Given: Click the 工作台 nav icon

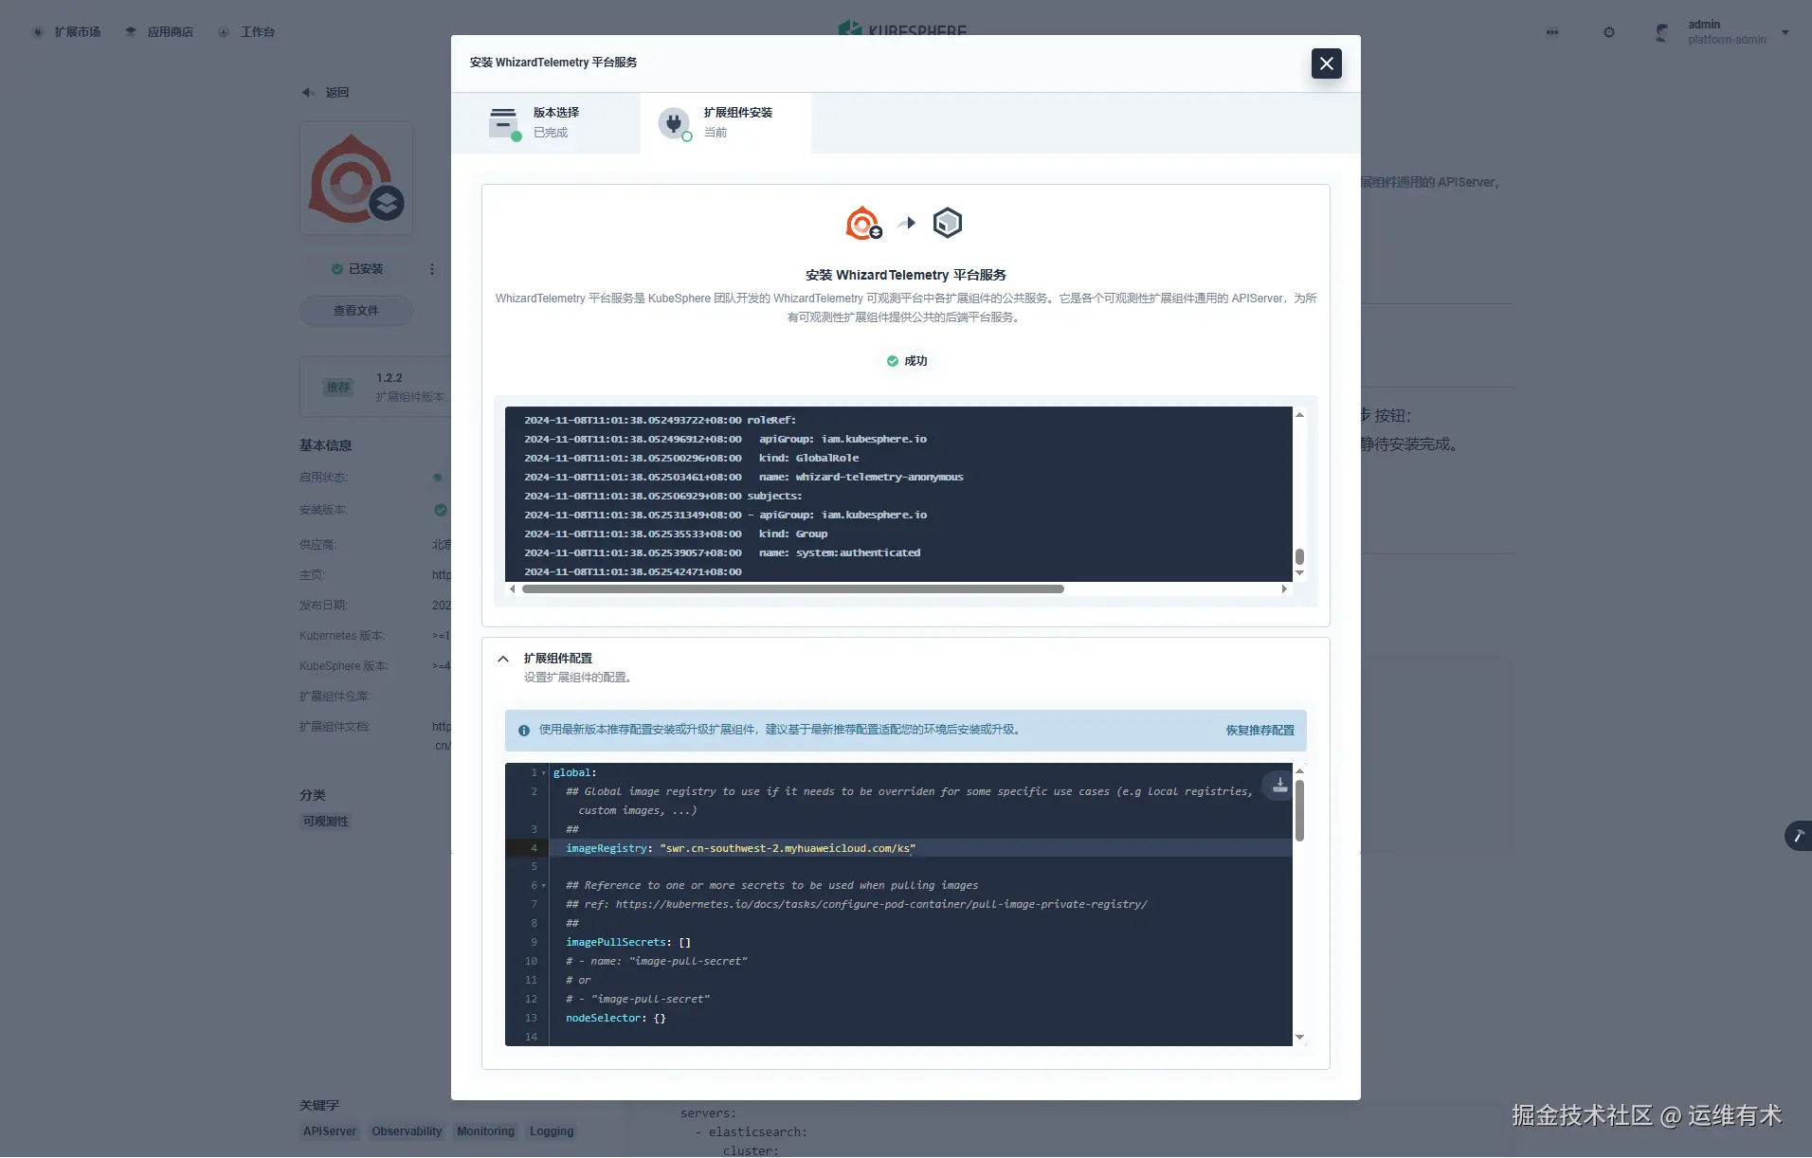Looking at the screenshot, I should (224, 32).
